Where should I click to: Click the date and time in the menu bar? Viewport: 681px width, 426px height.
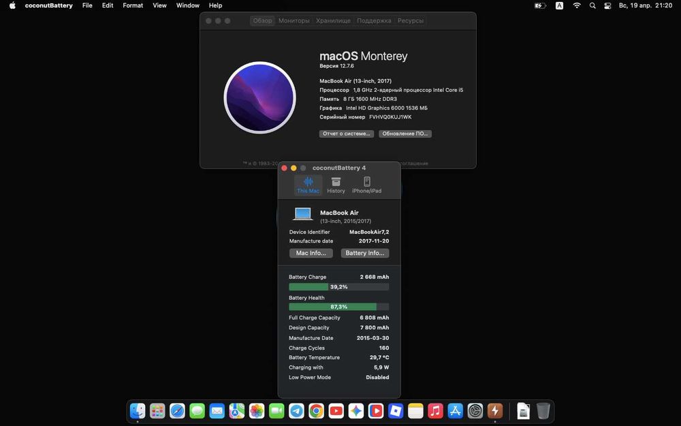(646, 5)
